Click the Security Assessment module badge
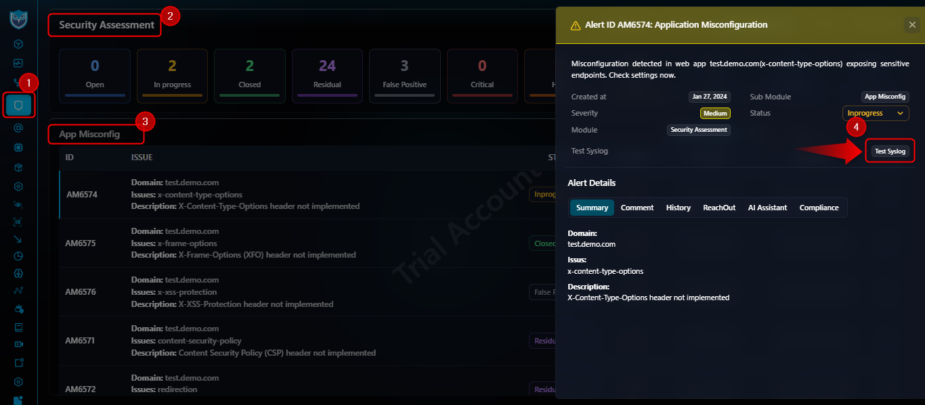Screen dimensions: 925x405 pos(699,130)
